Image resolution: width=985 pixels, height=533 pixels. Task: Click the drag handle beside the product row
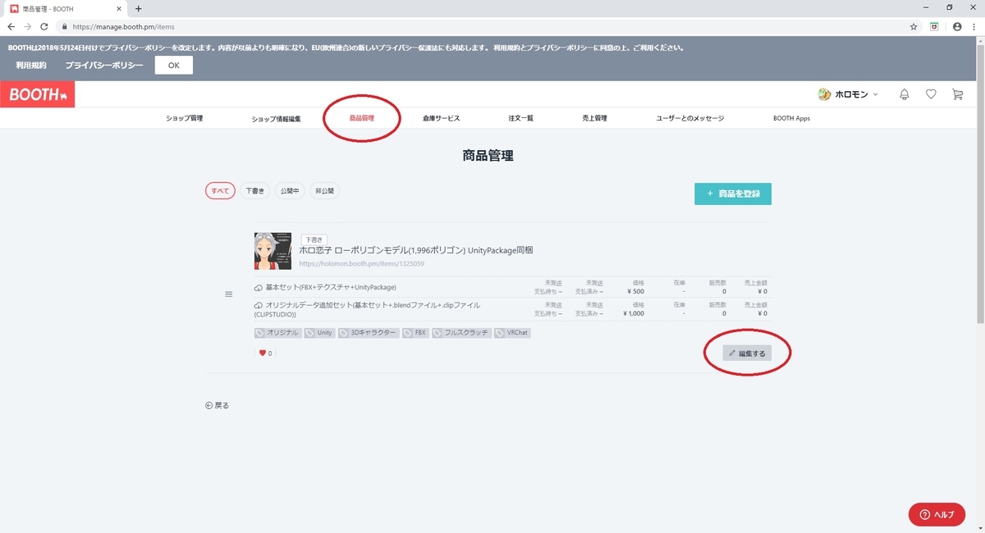(x=229, y=294)
